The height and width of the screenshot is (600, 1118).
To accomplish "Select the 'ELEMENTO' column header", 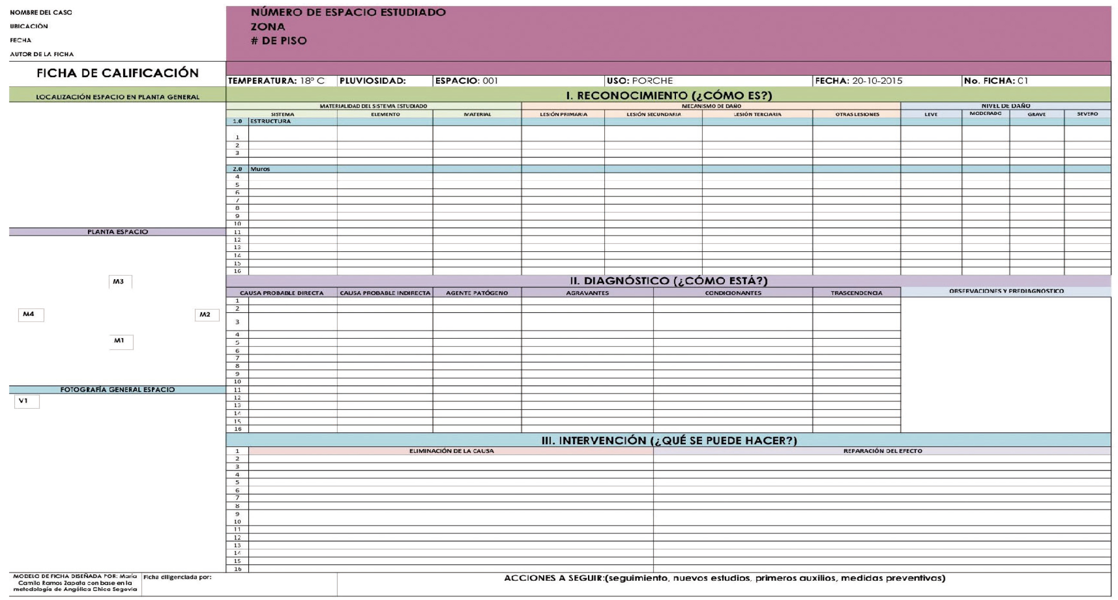I will point(385,114).
